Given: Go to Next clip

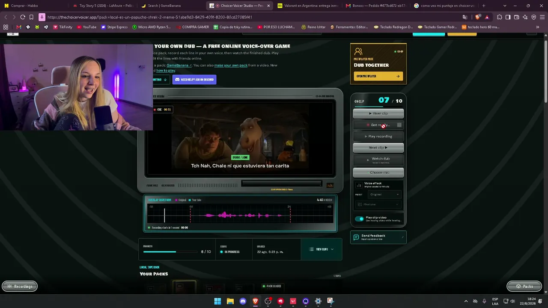Looking at the screenshot, I should pos(378,148).
